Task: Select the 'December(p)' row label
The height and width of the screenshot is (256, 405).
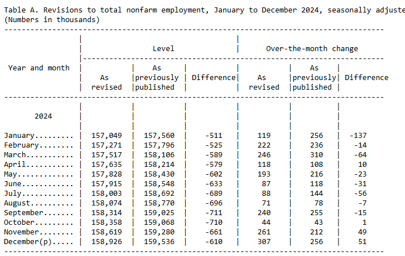Action: click(x=39, y=242)
